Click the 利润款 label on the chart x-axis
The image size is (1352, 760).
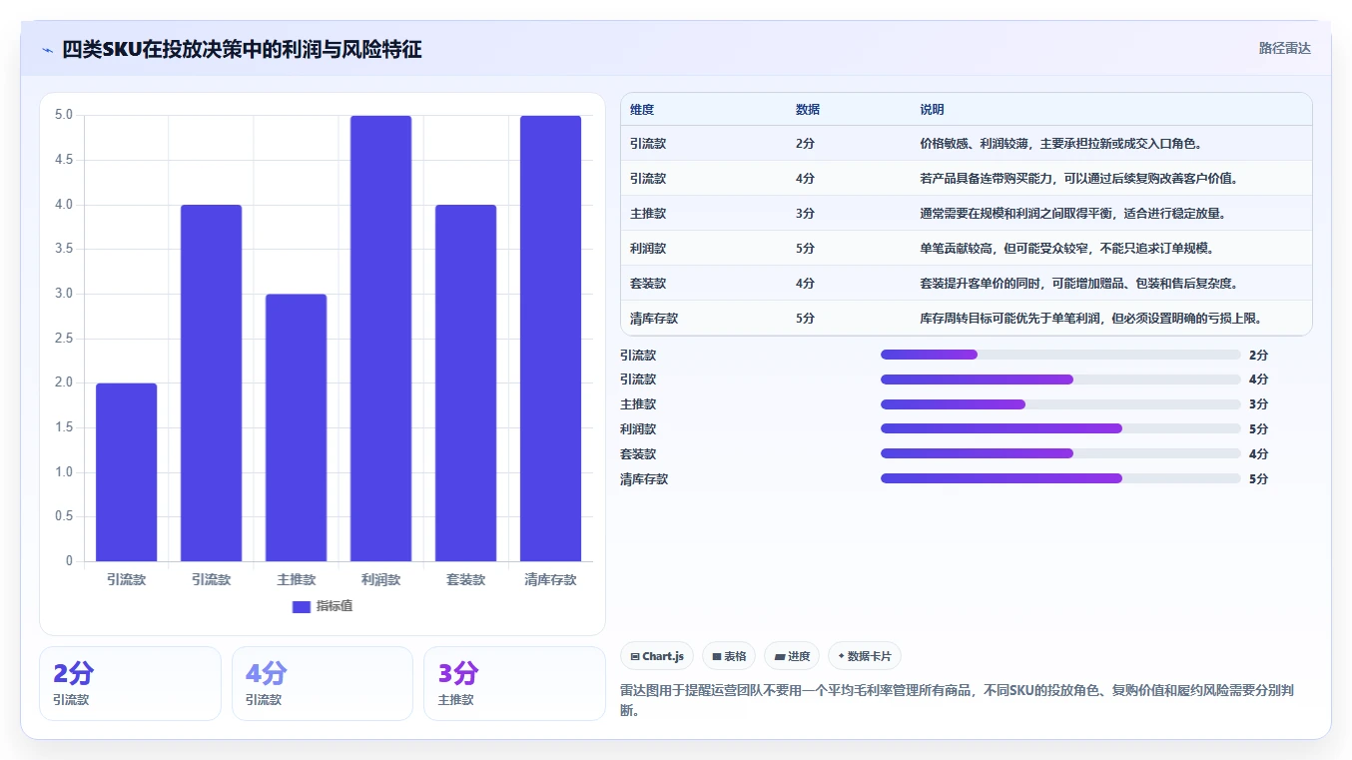tap(381, 580)
